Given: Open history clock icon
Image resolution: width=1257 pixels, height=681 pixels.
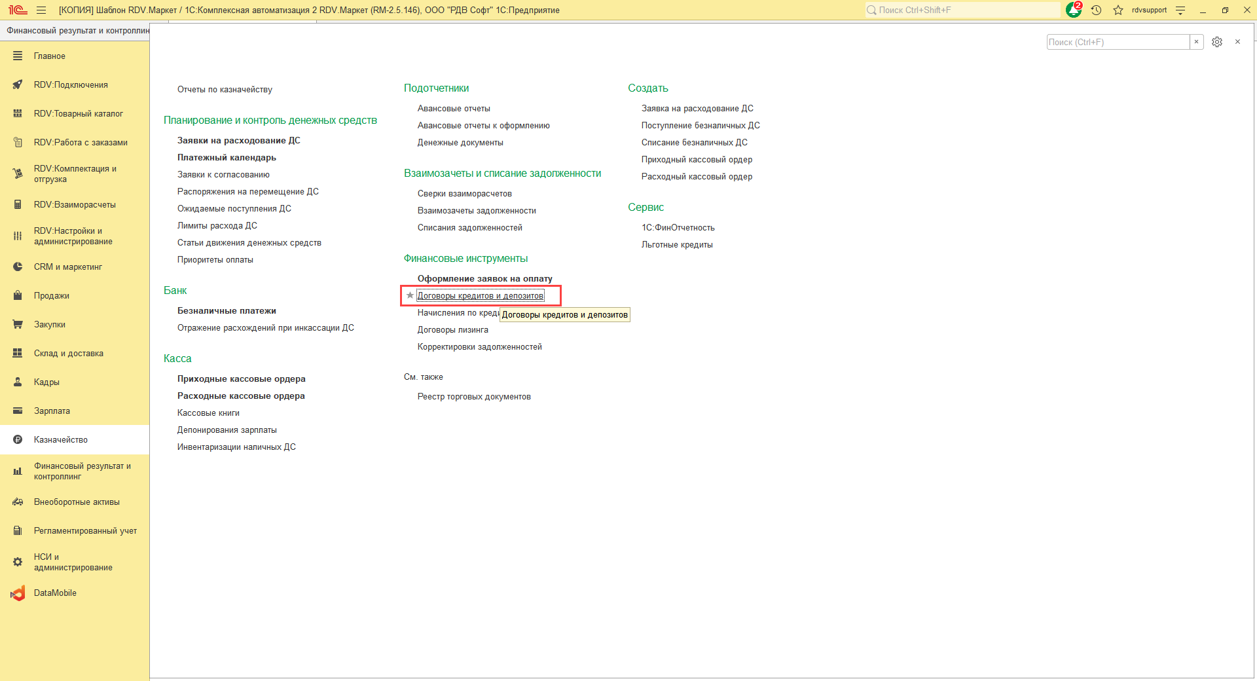Looking at the screenshot, I should click(1097, 10).
